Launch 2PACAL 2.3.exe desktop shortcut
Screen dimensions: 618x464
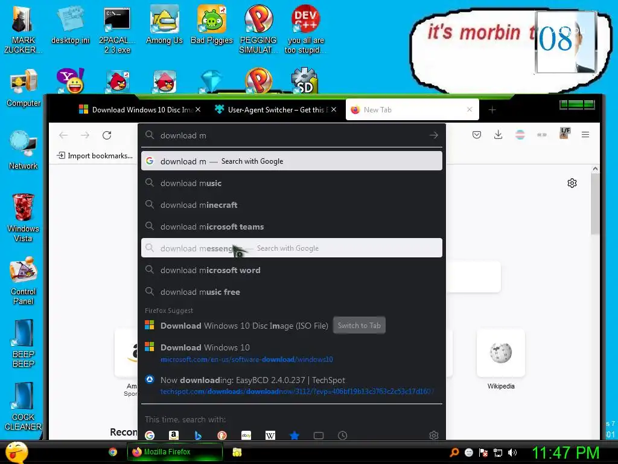coord(117,30)
